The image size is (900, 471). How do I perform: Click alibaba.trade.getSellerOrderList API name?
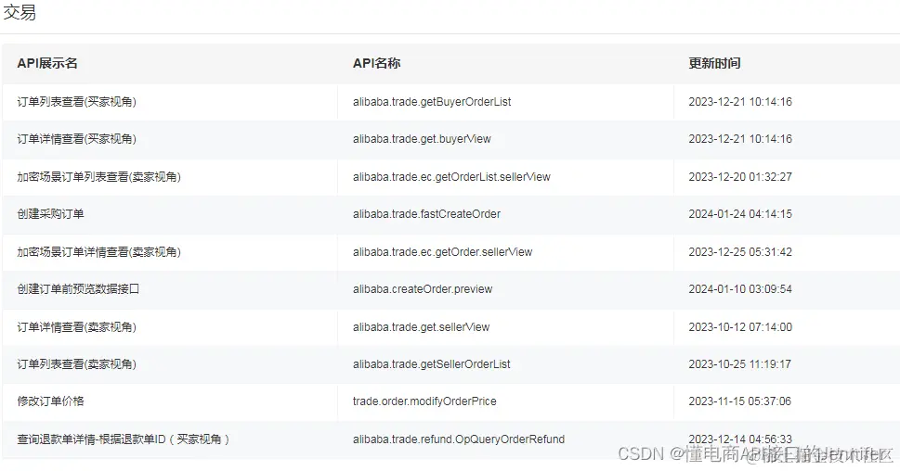432,364
